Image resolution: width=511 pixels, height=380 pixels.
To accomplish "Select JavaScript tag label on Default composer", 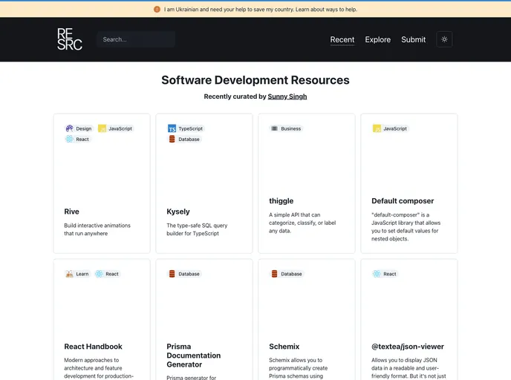I will click(395, 128).
